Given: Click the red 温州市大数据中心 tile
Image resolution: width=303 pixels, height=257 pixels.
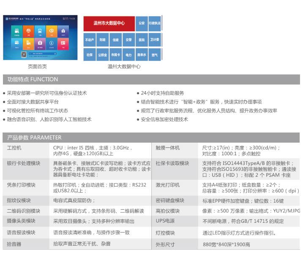Looking at the screenshot, I should pyautogui.click(x=109, y=23).
